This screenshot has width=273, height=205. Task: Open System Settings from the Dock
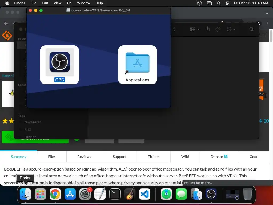(x=85, y=194)
